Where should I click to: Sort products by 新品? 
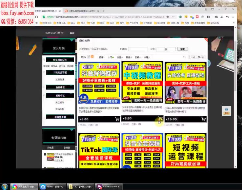point(129,57)
